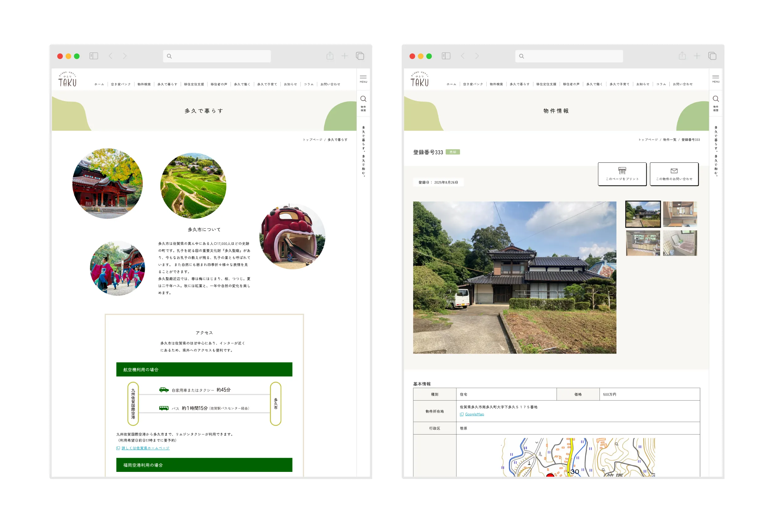Open new tab plus icon in left browser
The image size is (773, 525).
pos(344,56)
